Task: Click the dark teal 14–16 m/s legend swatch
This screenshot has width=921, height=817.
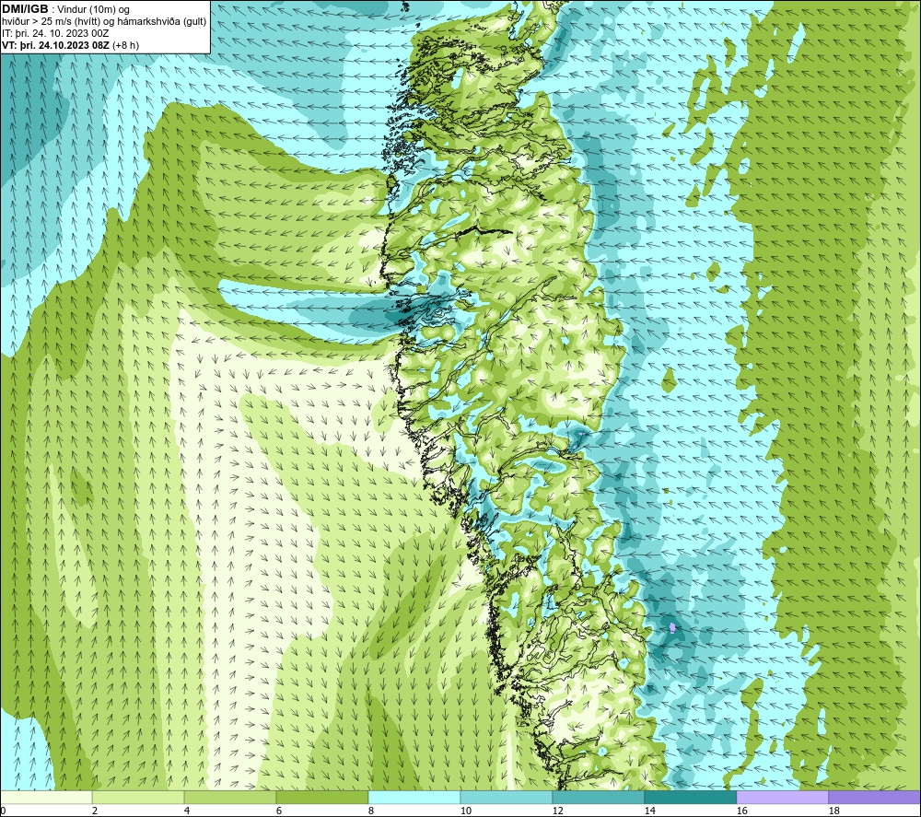Action: pos(690,797)
